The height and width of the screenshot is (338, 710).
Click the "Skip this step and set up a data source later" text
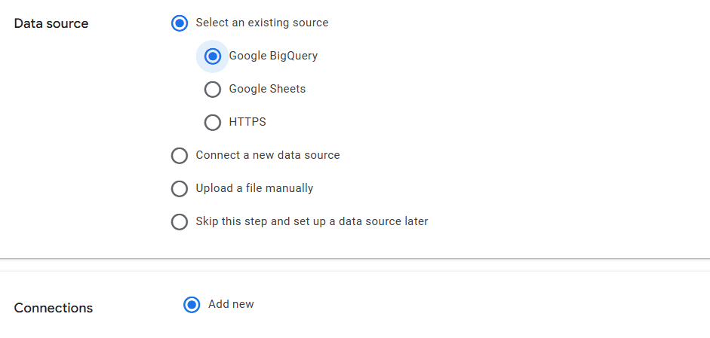pos(312,221)
